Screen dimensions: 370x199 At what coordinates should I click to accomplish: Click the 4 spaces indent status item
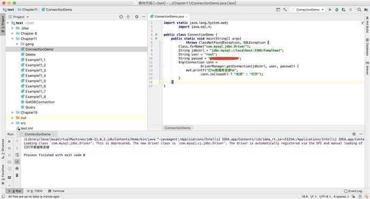(341, 196)
